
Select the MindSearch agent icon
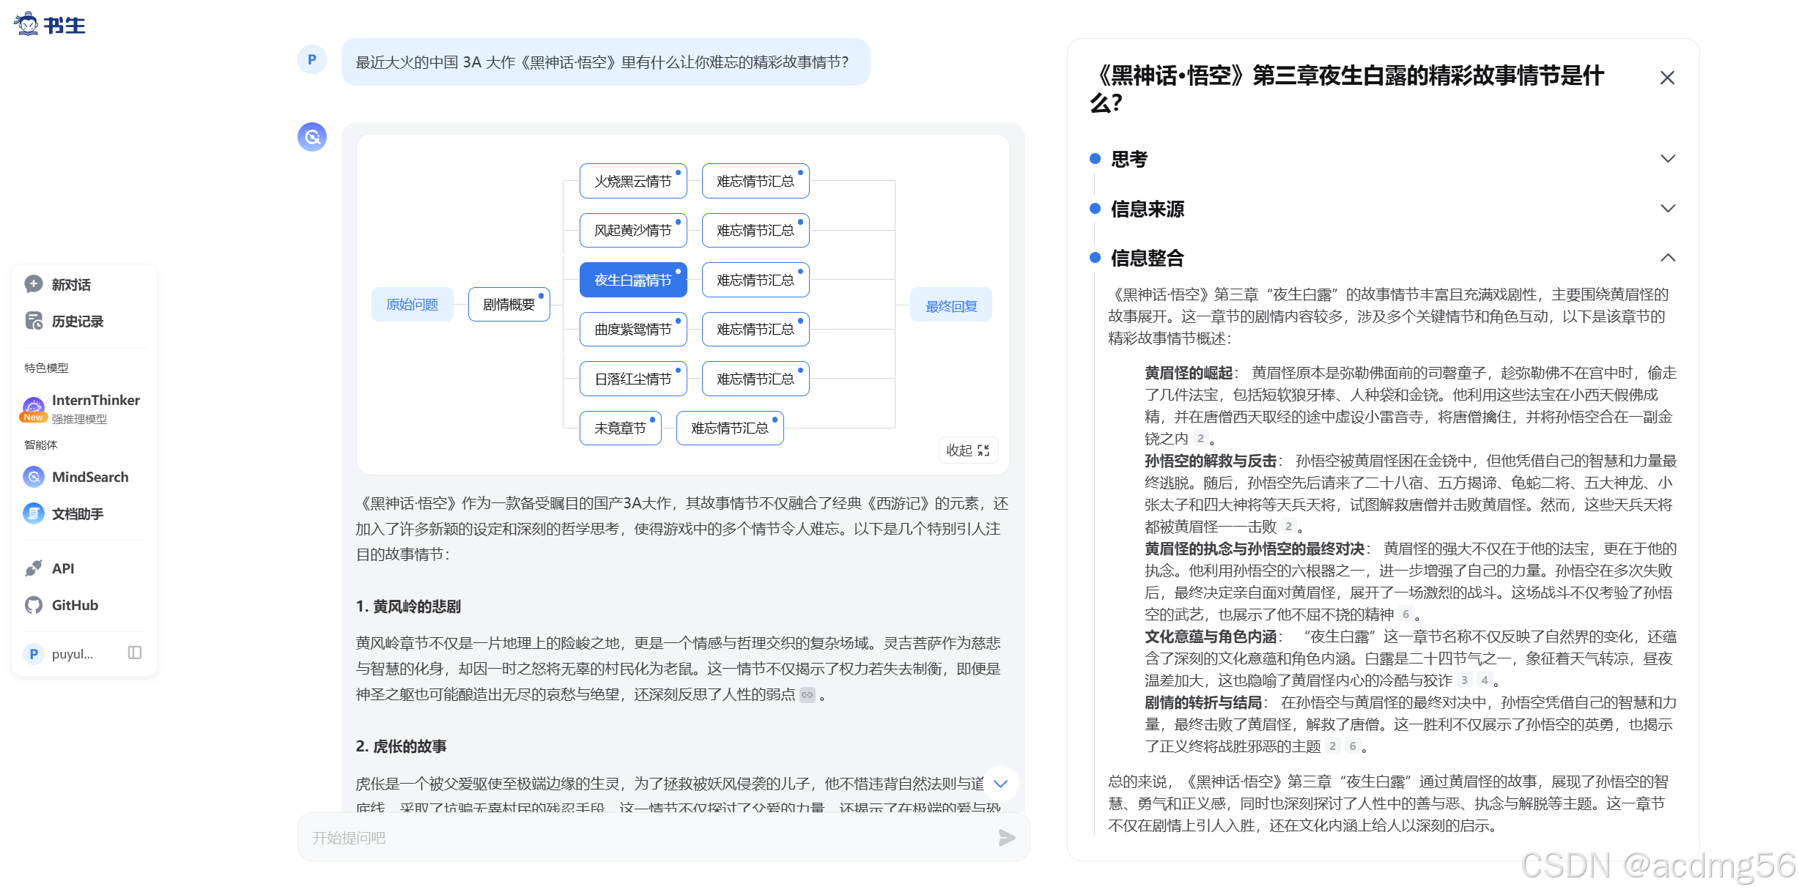(x=34, y=477)
